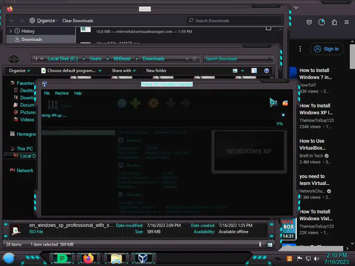Viewport: 355px width, 266px height.
Task: Select Homegroup in Explorer navigation pane
Action: (x=26, y=134)
